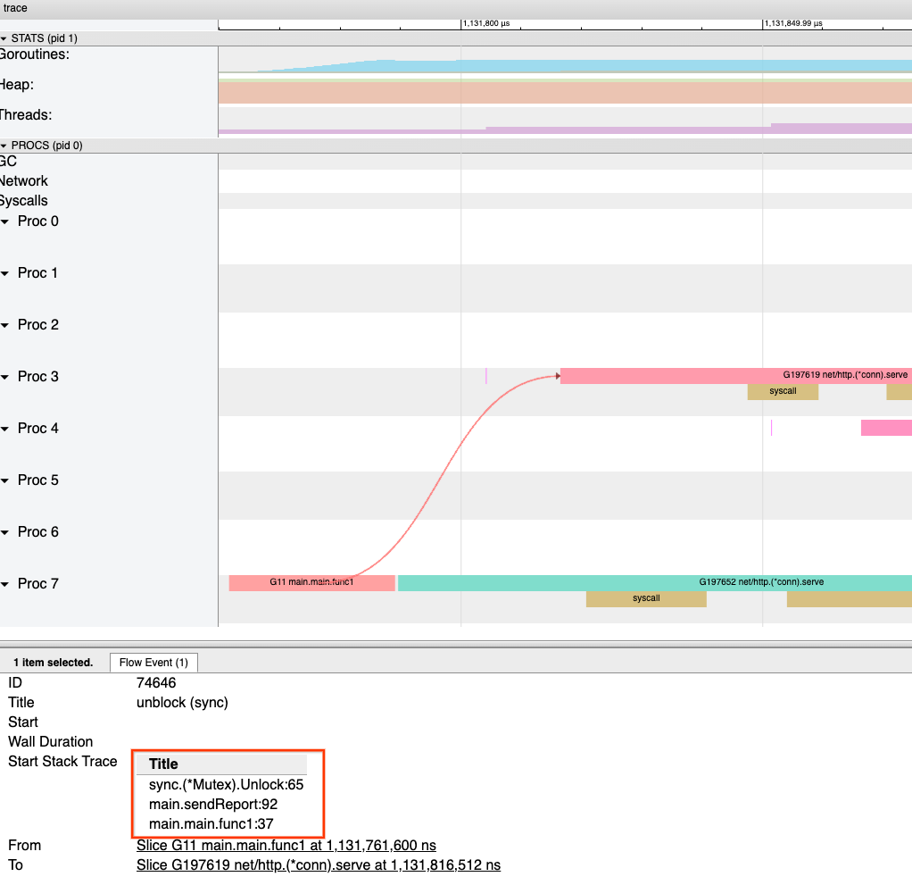Viewport: 912px width, 885px height.
Task: Open the Flow Event (1) tab
Action: 153,663
